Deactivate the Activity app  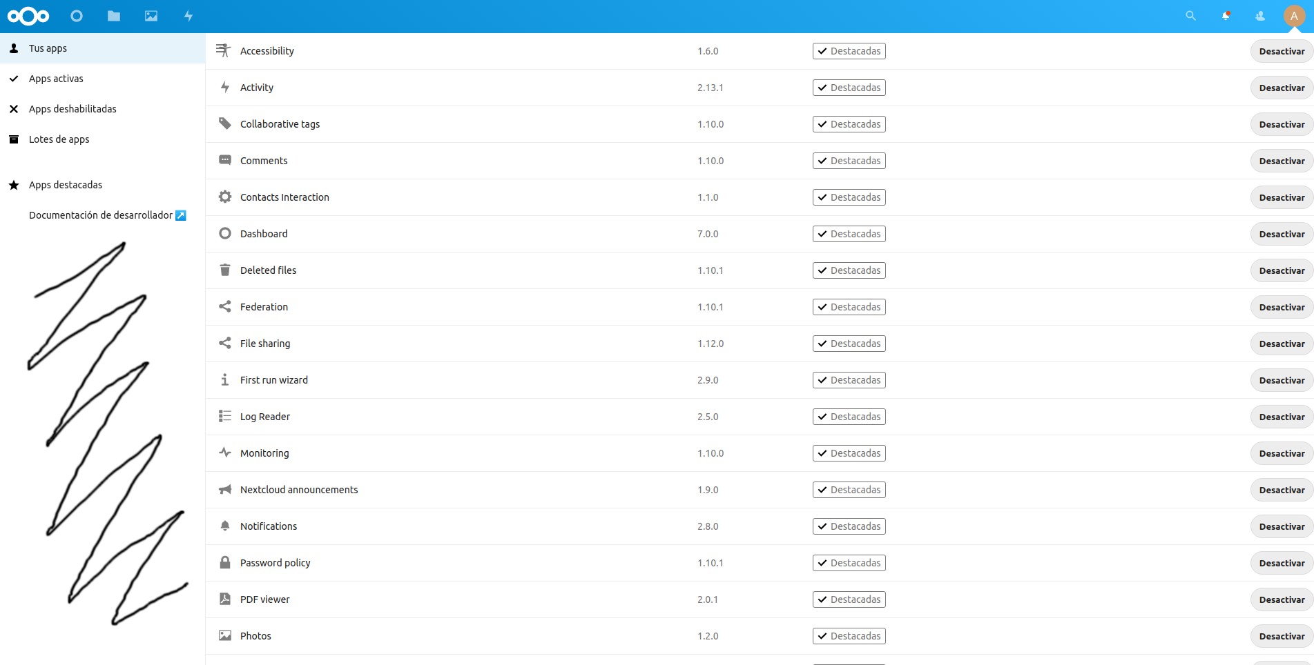click(x=1282, y=88)
